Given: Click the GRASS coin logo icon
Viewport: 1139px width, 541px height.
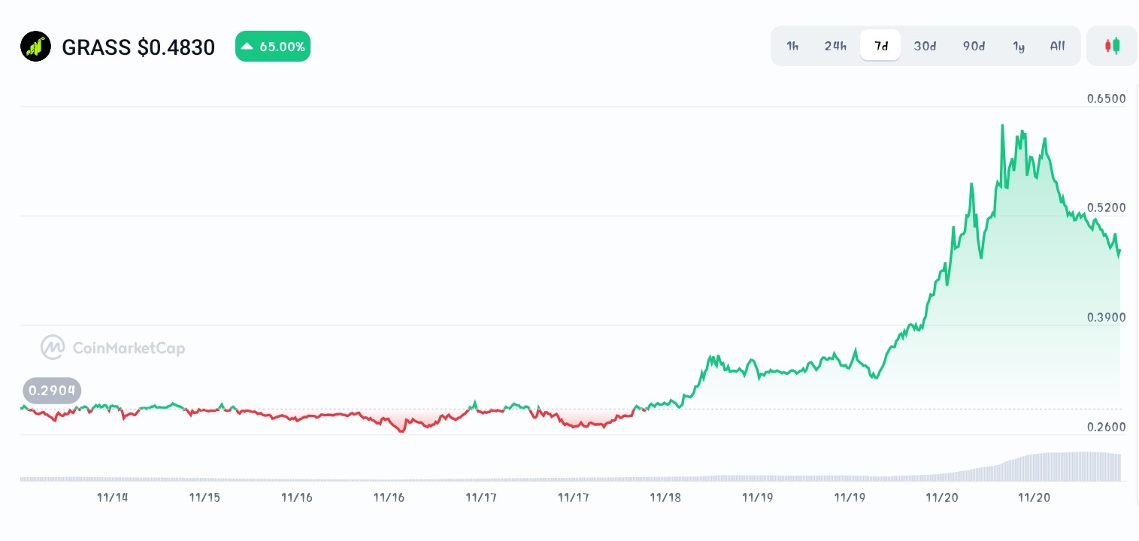Looking at the screenshot, I should tap(35, 46).
